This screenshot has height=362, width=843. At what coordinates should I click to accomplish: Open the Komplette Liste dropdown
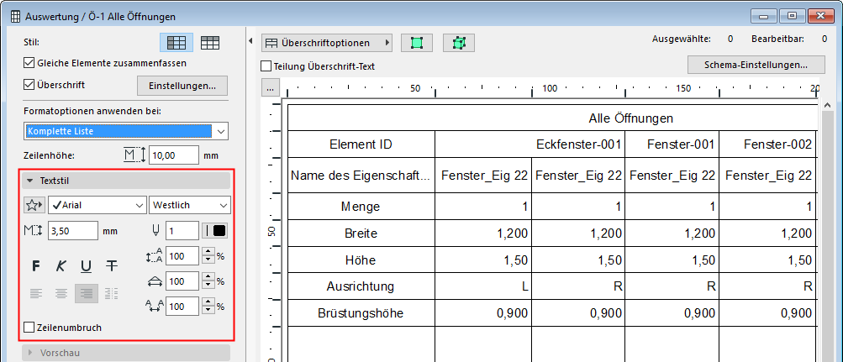click(126, 131)
